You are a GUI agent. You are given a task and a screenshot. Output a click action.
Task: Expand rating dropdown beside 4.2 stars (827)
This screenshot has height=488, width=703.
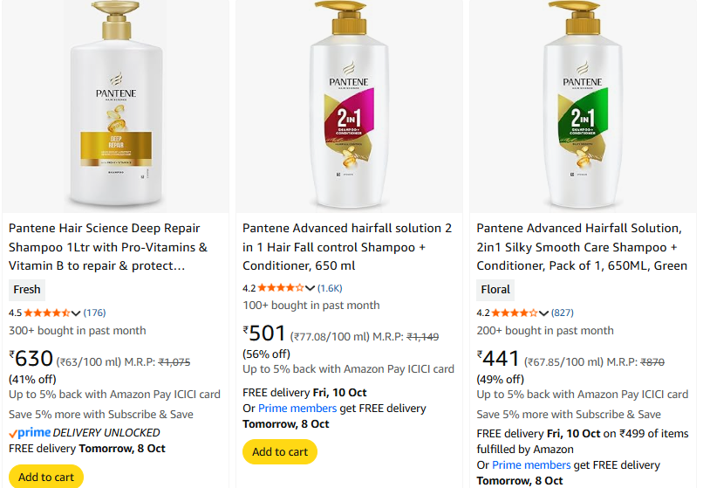coord(543,313)
